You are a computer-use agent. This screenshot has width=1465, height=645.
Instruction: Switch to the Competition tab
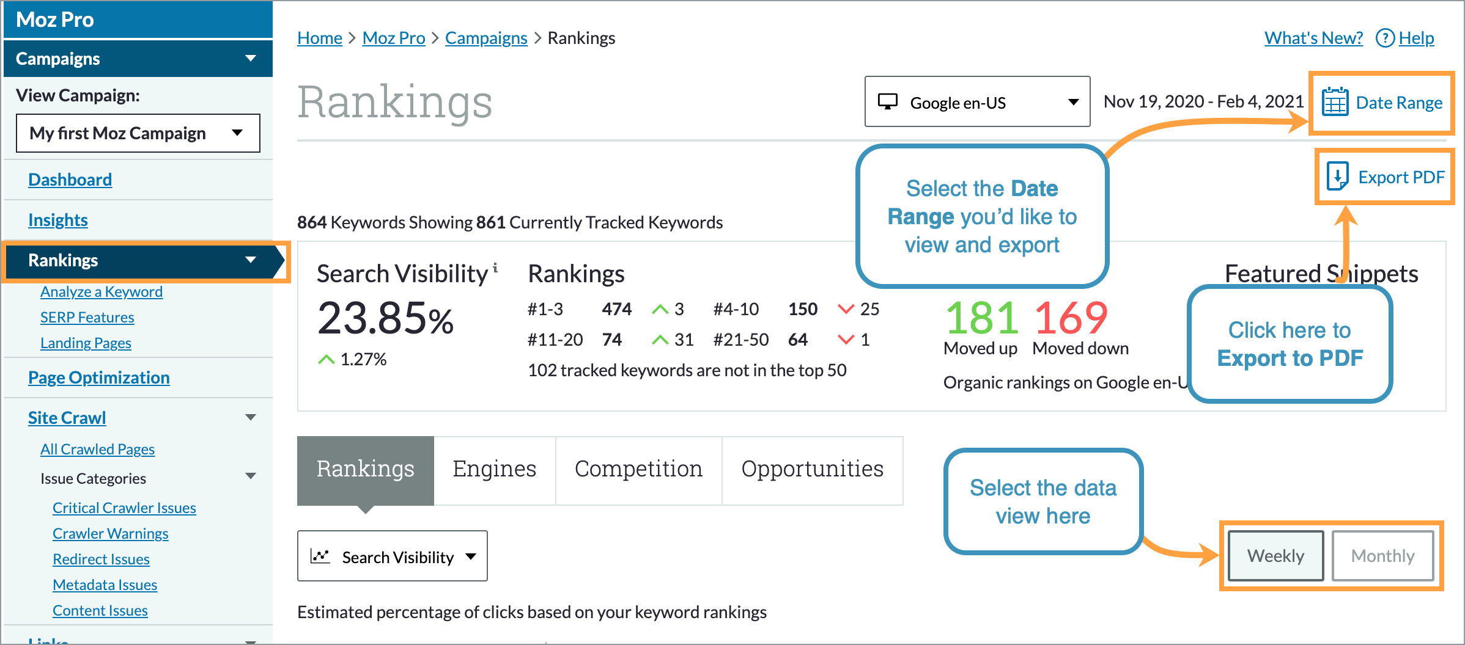638,469
